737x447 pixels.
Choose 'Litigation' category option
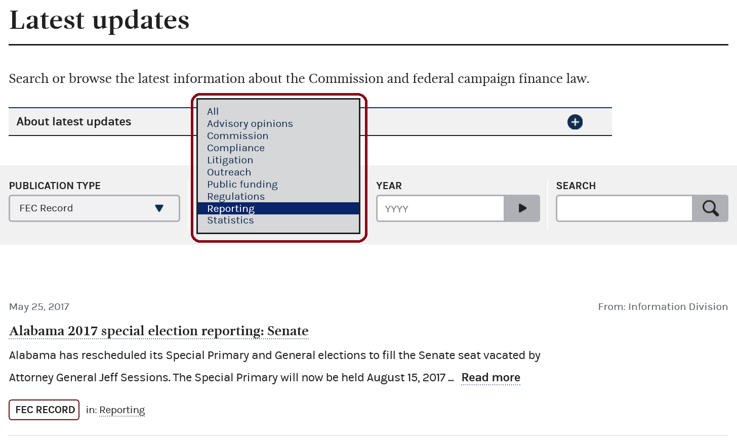click(x=230, y=160)
